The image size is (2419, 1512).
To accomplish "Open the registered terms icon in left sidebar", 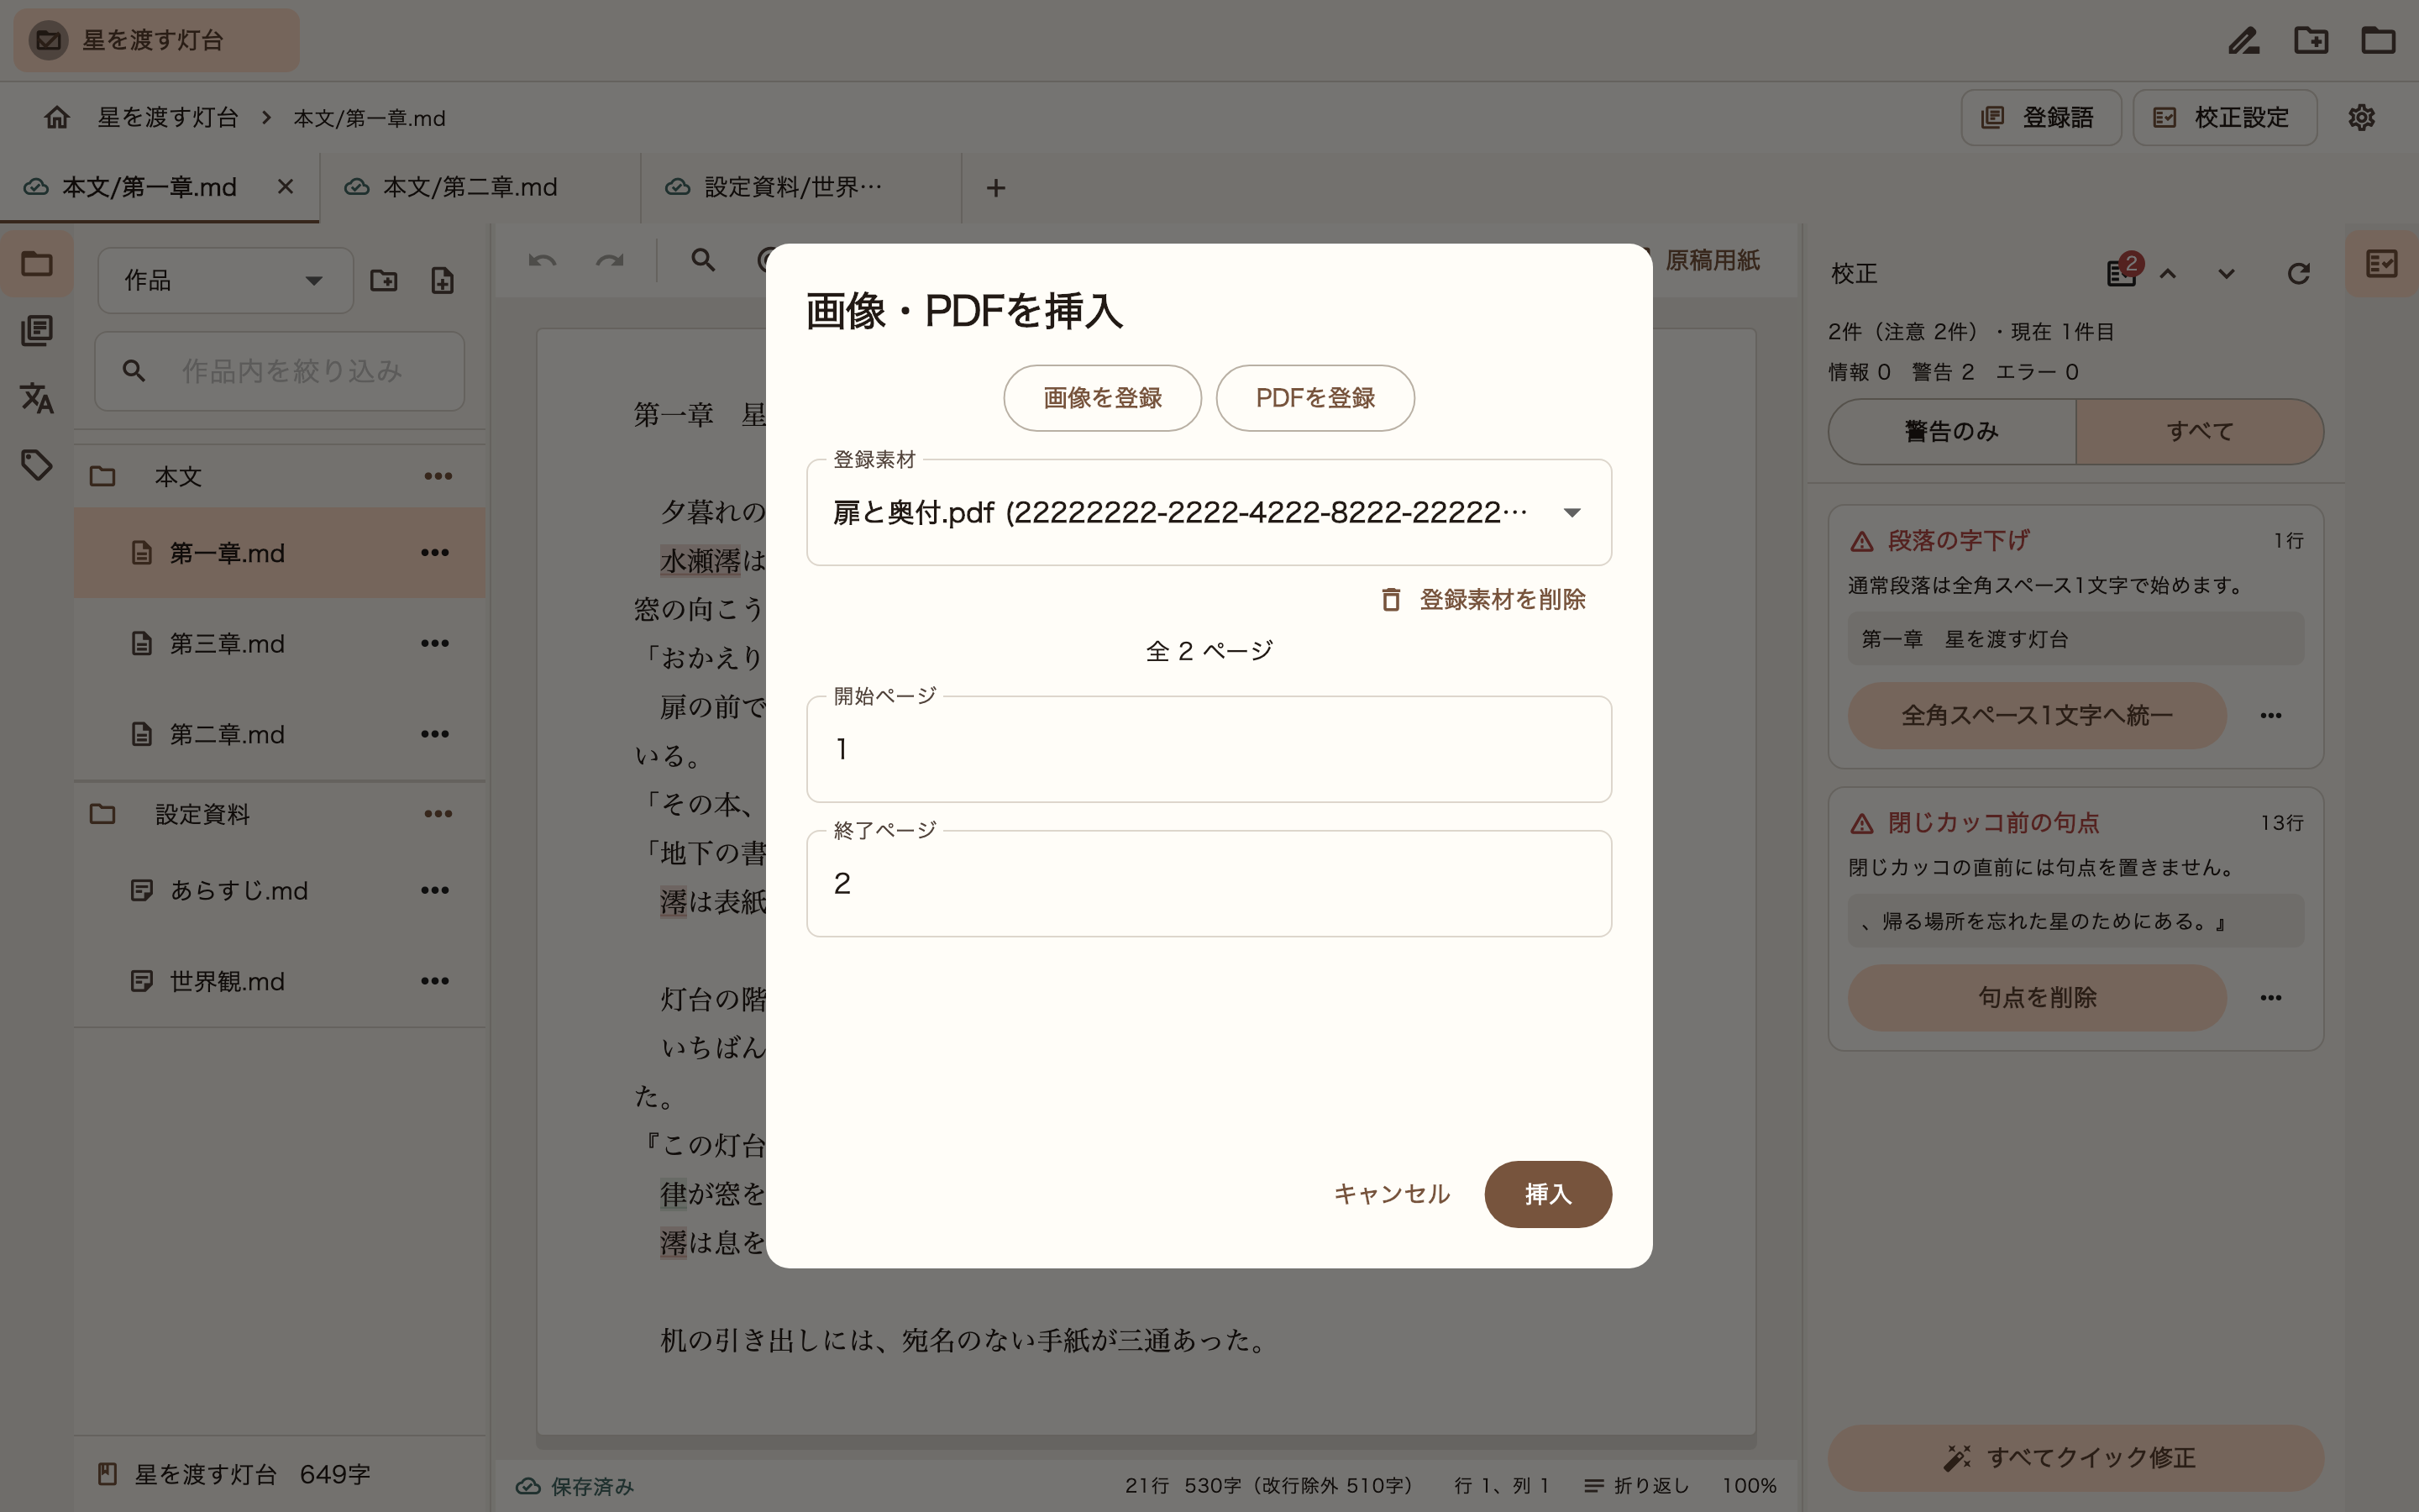I will point(37,330).
